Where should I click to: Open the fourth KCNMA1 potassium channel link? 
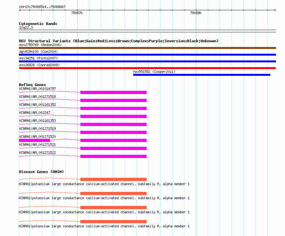click(104, 226)
